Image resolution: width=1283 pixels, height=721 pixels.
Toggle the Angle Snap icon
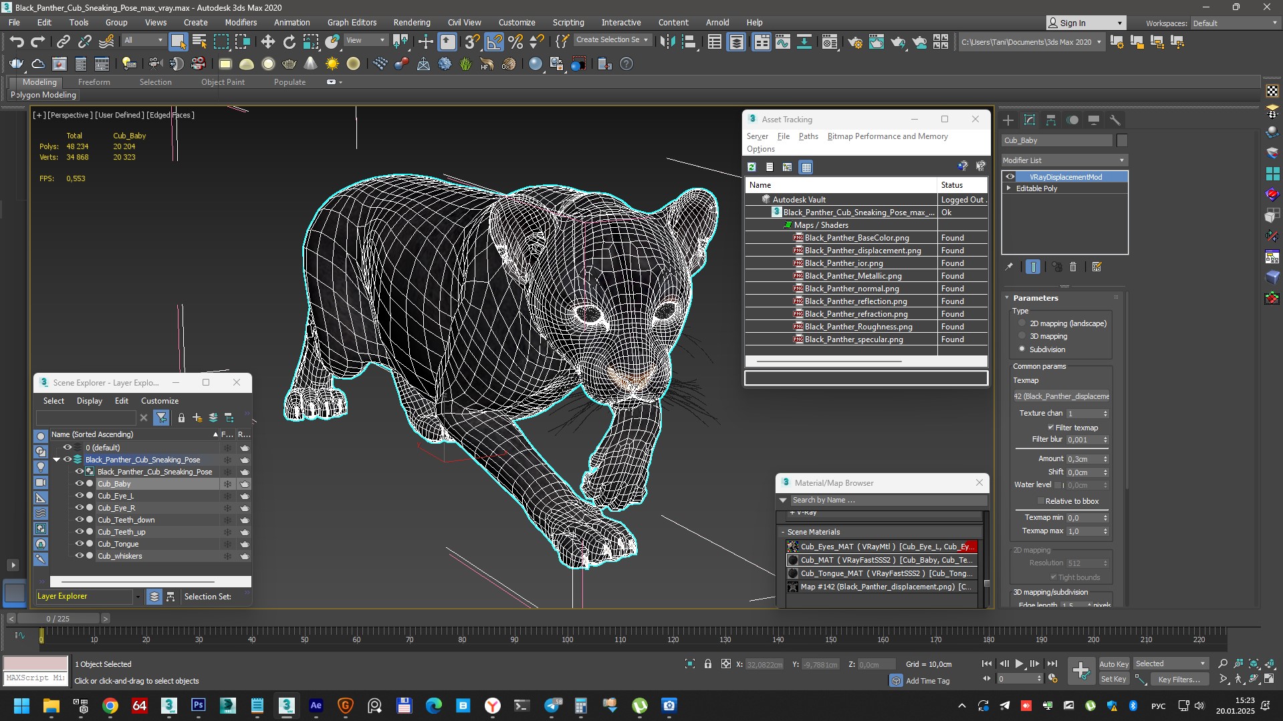click(494, 42)
